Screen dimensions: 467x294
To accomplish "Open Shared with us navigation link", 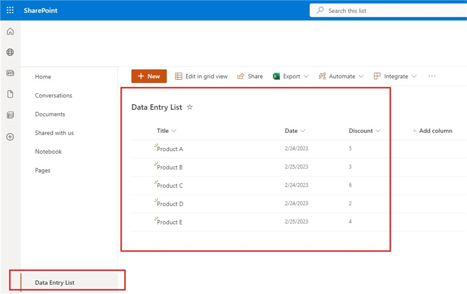I will [x=54, y=133].
